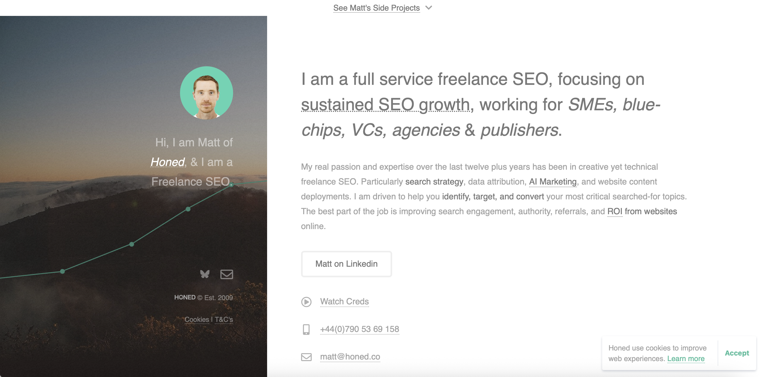Click the Bluesky butterfly icon
The image size is (762, 377).
point(205,274)
